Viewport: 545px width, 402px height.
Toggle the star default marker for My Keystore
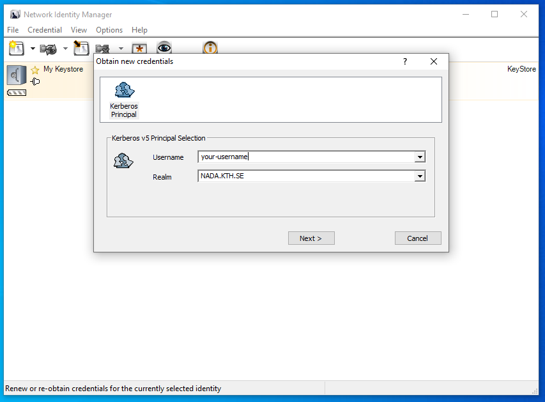[x=35, y=70]
